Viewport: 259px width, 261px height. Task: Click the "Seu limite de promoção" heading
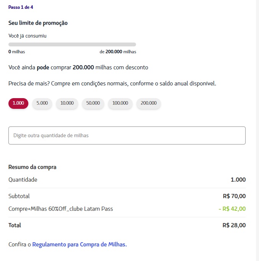[38, 23]
